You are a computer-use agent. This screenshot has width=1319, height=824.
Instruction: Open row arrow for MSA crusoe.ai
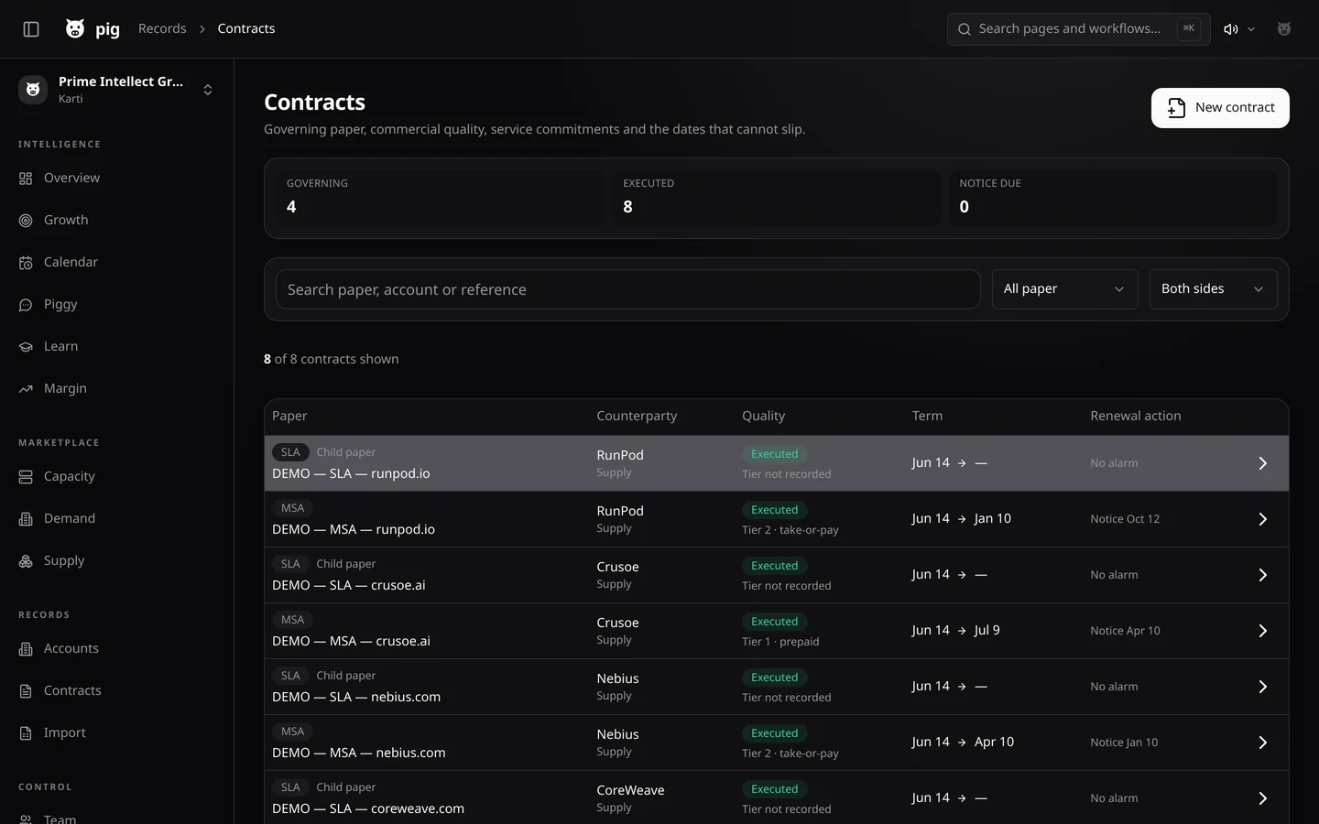[x=1262, y=631]
